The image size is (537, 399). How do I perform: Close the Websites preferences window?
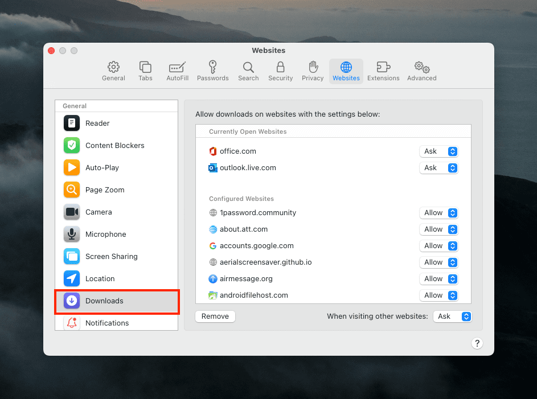click(x=51, y=51)
